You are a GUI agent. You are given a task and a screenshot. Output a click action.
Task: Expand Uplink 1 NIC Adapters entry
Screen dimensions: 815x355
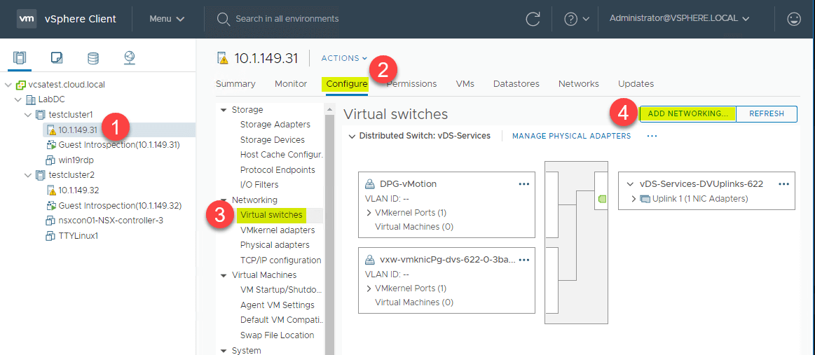pos(633,199)
